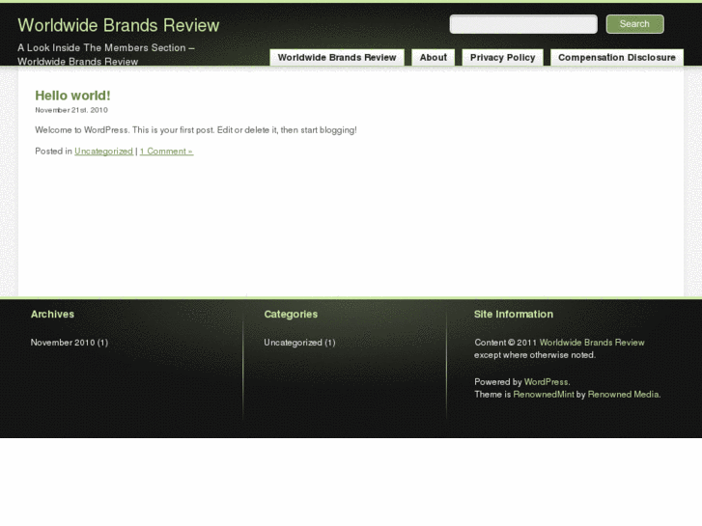
Task: Go to the Privacy Policy tab
Action: click(502, 57)
